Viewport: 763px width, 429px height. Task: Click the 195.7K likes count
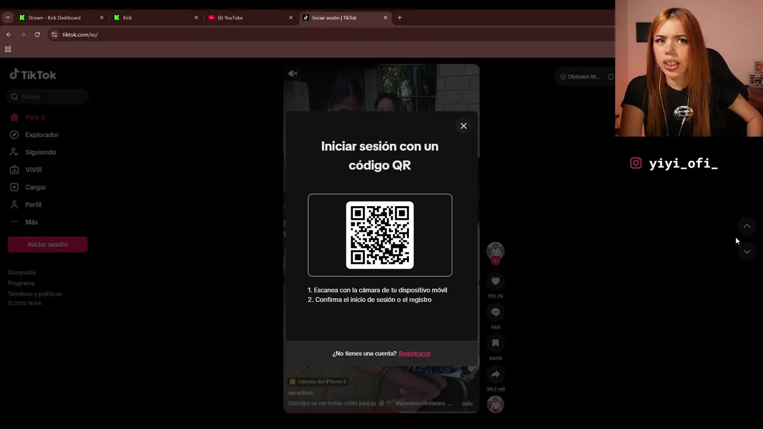[x=495, y=296]
